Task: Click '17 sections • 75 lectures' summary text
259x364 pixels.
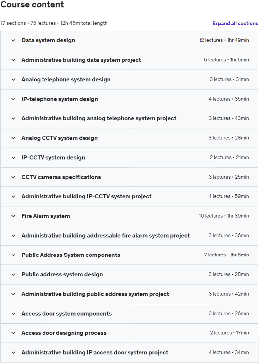Action: tap(28, 23)
